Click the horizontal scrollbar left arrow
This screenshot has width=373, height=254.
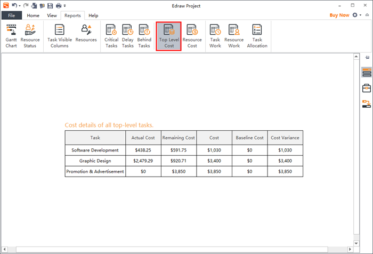[4, 249]
